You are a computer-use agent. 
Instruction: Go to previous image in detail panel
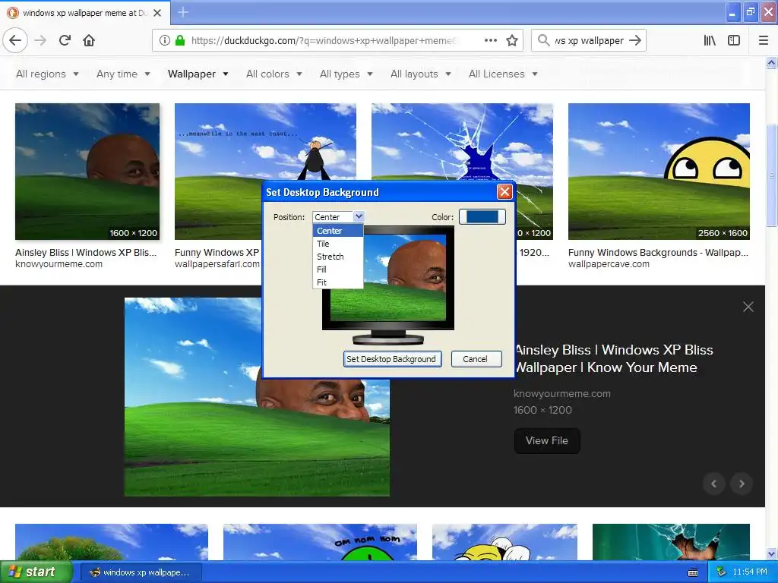click(714, 484)
